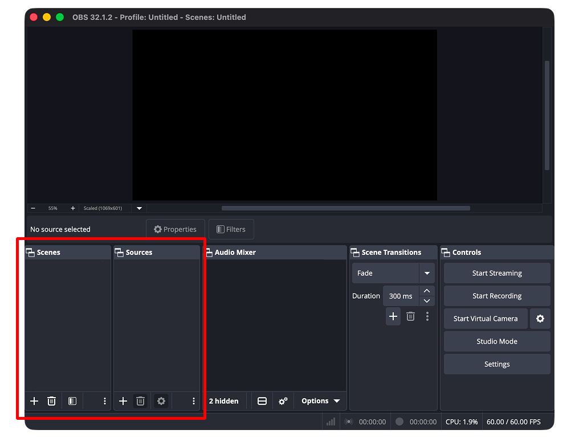Remove selected scene with trash icon
The image size is (579, 438).
(x=51, y=401)
